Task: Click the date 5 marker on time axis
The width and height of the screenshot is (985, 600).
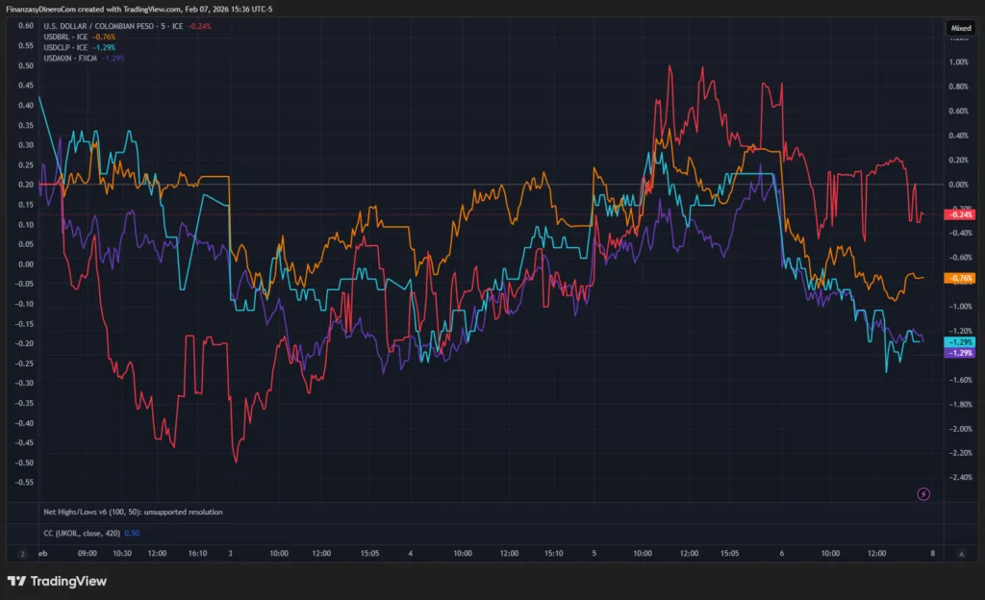Action: pos(594,554)
